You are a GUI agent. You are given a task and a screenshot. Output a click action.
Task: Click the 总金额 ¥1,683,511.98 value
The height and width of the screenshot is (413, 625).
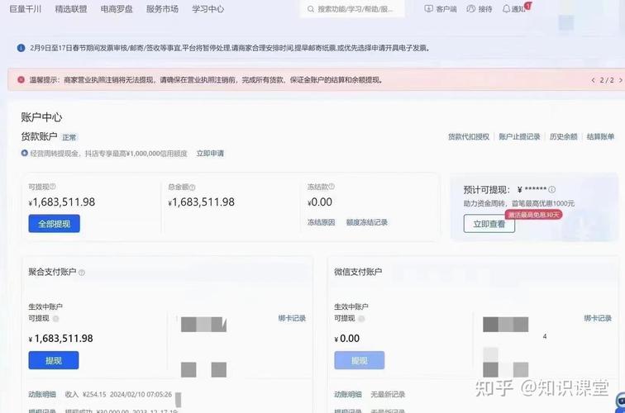pos(201,202)
